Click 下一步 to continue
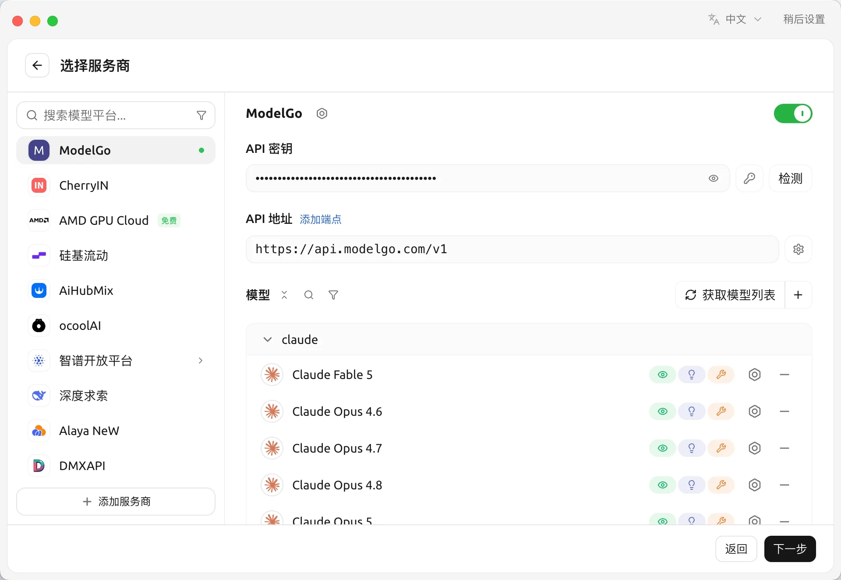 point(790,549)
